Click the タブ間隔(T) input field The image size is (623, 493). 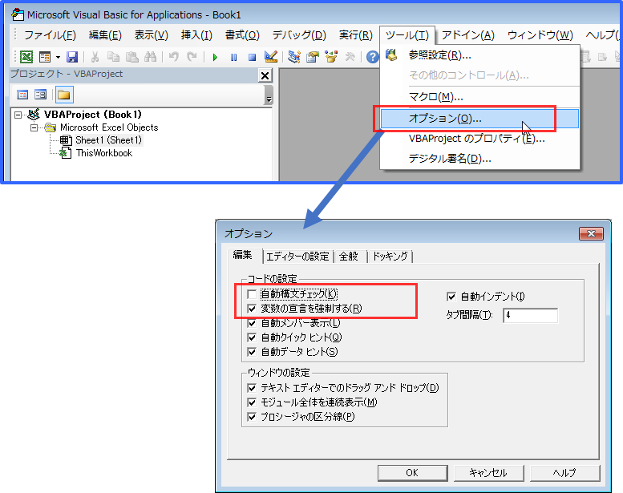(530, 315)
